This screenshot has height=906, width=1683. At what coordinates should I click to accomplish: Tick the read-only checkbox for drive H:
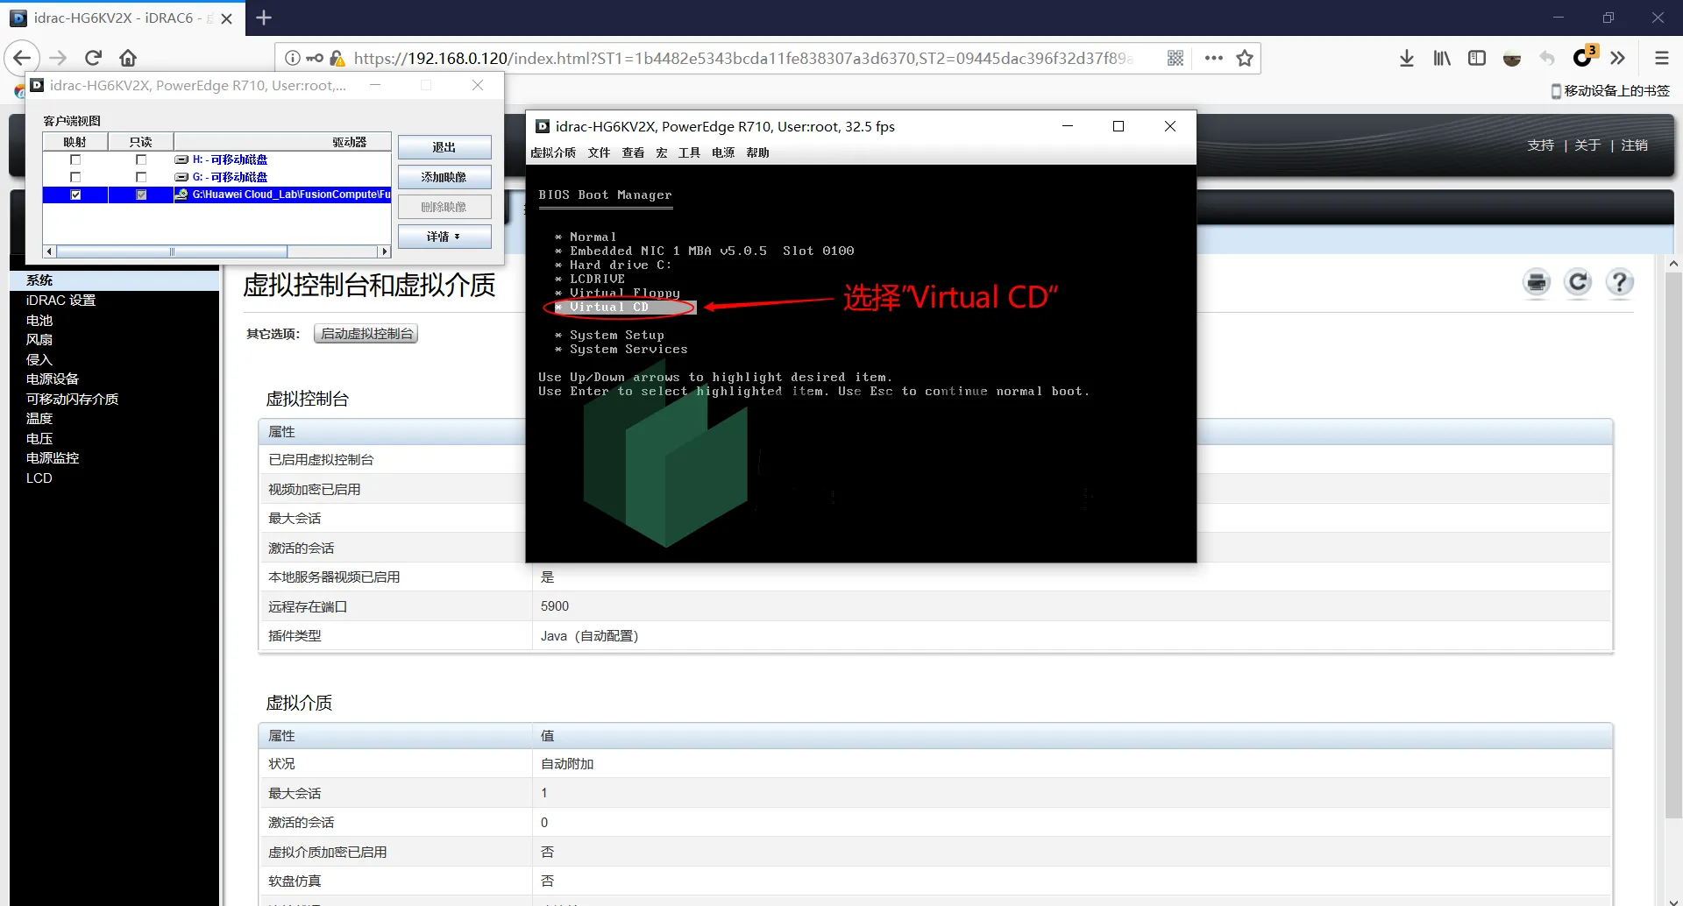[141, 159]
